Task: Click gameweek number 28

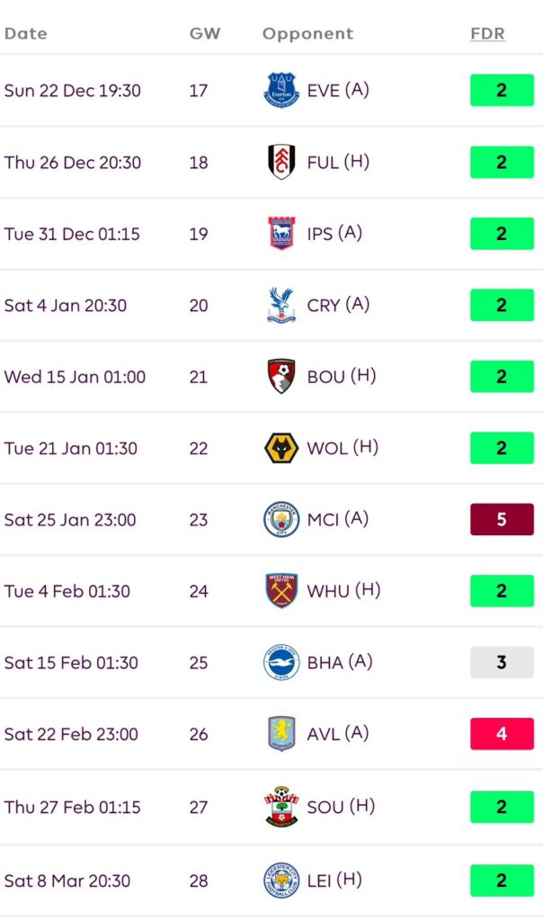Action: [199, 881]
